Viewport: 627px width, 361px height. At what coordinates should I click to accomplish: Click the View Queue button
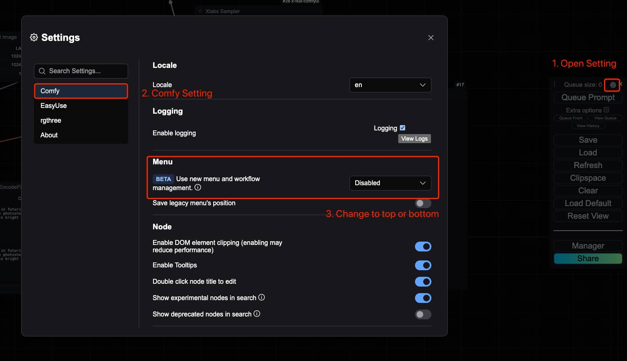605,118
